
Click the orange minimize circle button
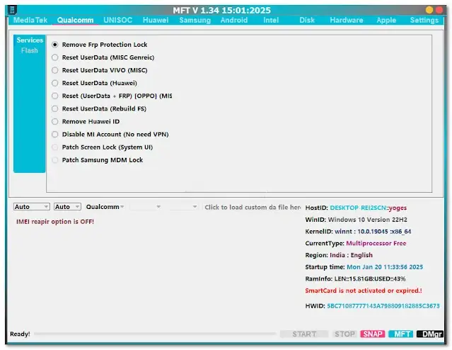pyautogui.click(x=429, y=10)
